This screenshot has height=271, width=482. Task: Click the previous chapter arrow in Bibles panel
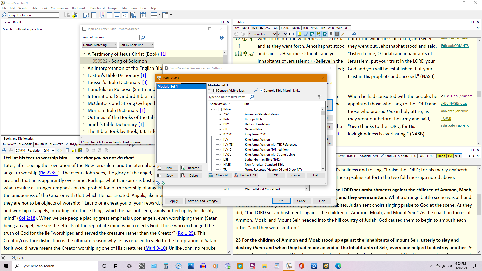coord(290,34)
